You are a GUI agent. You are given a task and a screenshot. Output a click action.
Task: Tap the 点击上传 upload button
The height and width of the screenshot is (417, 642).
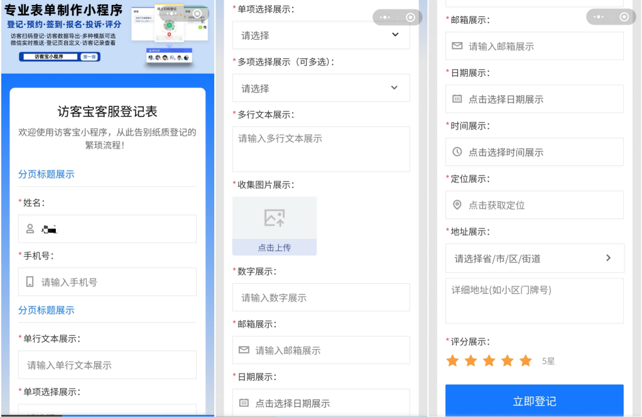pyautogui.click(x=275, y=248)
